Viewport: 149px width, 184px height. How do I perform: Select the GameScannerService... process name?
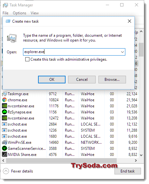pos(27,149)
